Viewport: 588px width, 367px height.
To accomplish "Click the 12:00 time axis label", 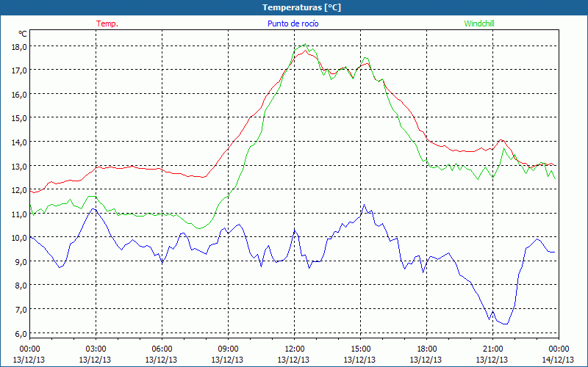I will click(x=295, y=349).
